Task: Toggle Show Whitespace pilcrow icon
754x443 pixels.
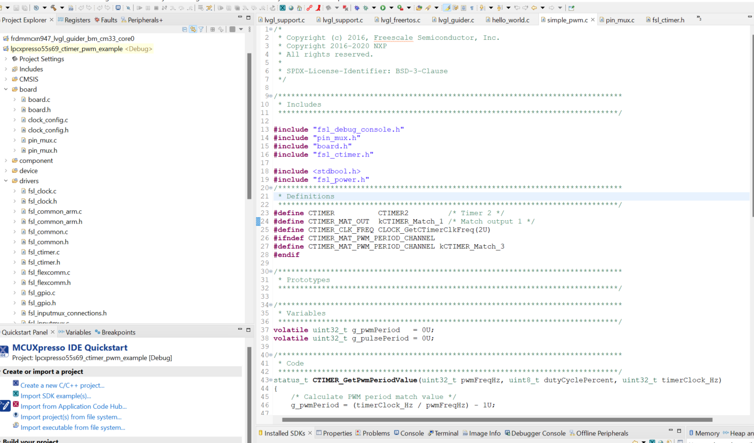Action: tap(472, 8)
